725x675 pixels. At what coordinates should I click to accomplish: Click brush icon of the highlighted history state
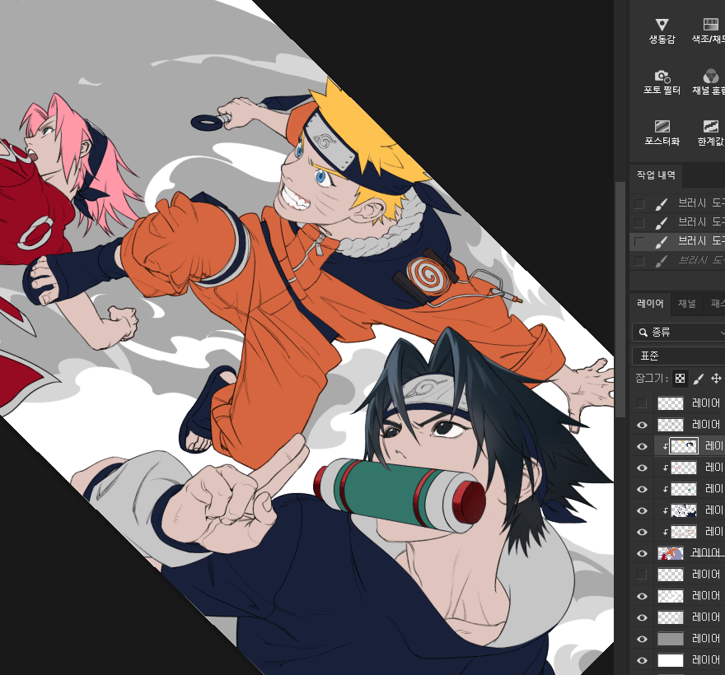pyautogui.click(x=662, y=241)
